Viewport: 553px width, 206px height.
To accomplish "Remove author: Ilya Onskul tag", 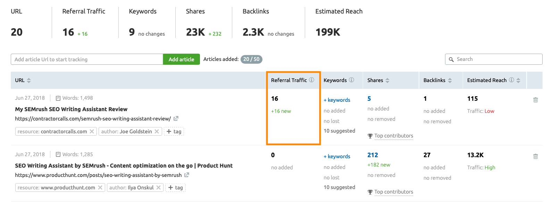I will (158, 188).
